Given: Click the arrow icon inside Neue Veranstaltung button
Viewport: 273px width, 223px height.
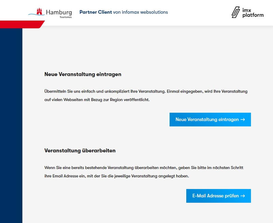Looking at the screenshot, I should pos(243,120).
